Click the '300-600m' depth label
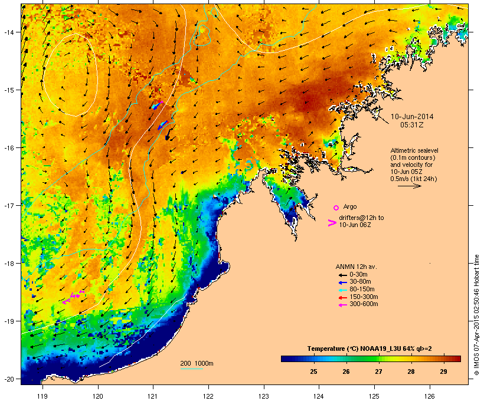 [x=364, y=304]
